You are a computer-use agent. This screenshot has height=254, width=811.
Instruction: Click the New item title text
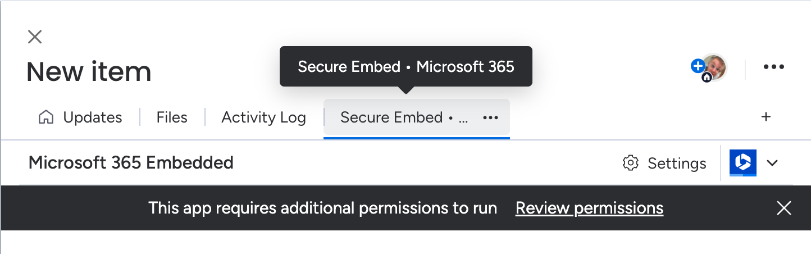pyautogui.click(x=89, y=72)
